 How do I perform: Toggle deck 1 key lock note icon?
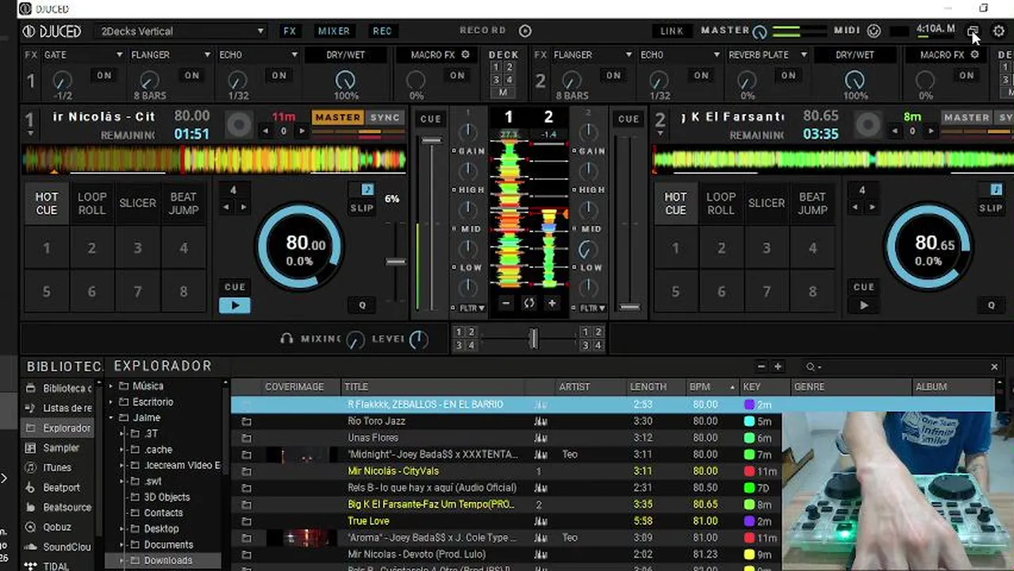click(367, 190)
